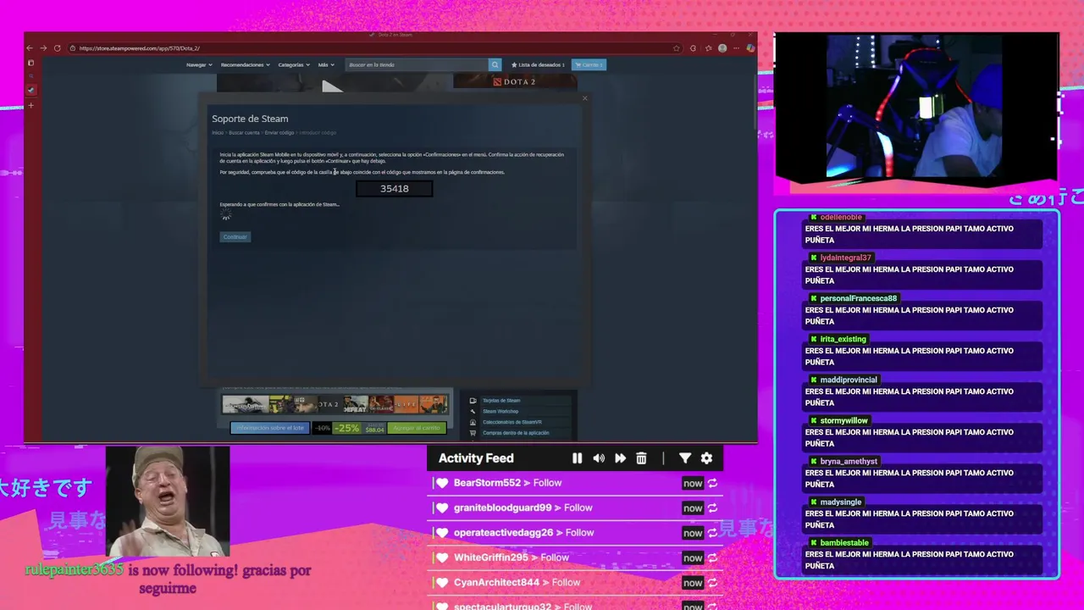Click the heart icon beside WhiteGriffin295
The width and height of the screenshot is (1084, 610).
click(x=442, y=557)
